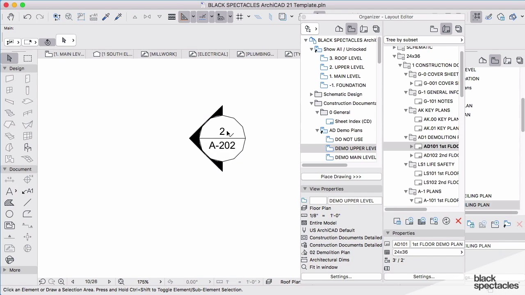Switch to the ELECTRICAL tab
This screenshot has height=295, width=525.
pos(209,54)
